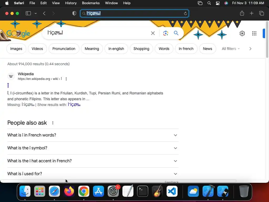This screenshot has width=269, height=202.
Task: Open Xcode from the Dock
Action: click(x=208, y=191)
